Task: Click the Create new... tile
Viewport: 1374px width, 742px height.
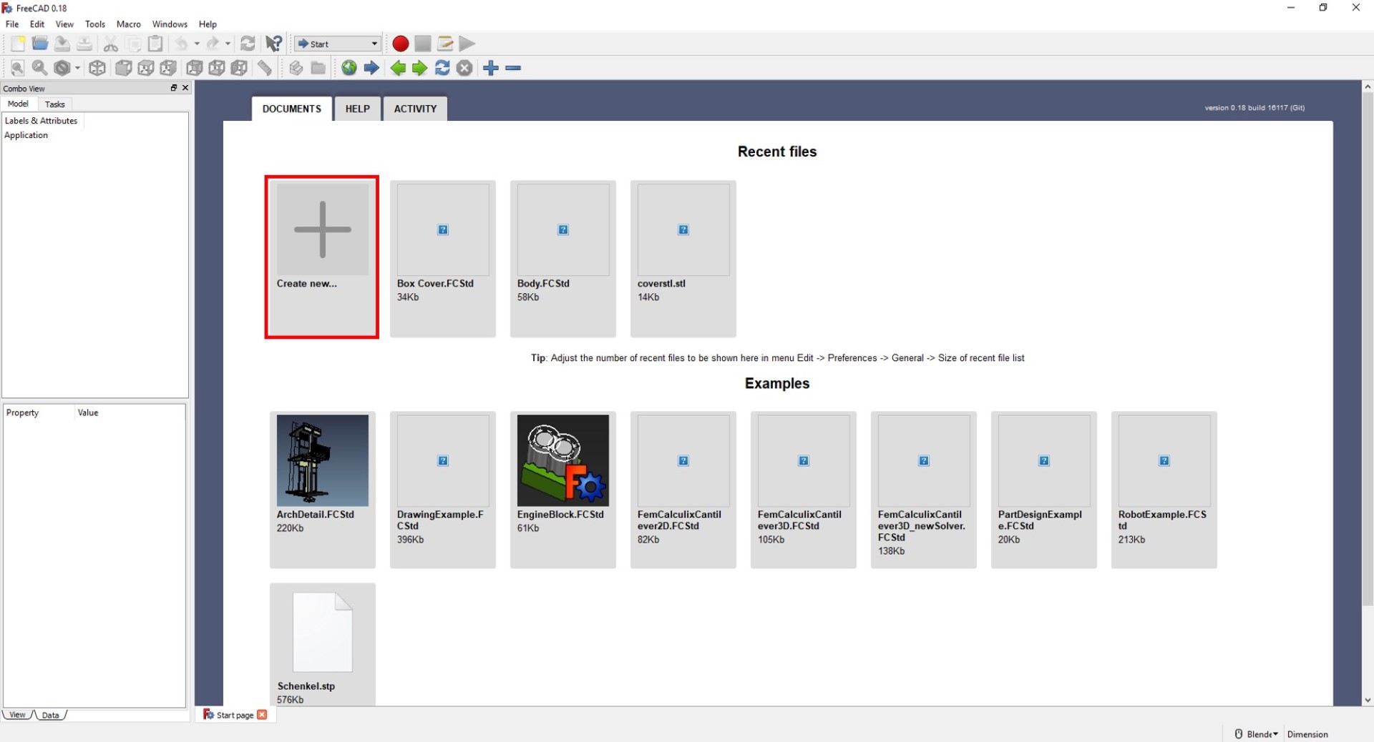Action: tap(322, 257)
